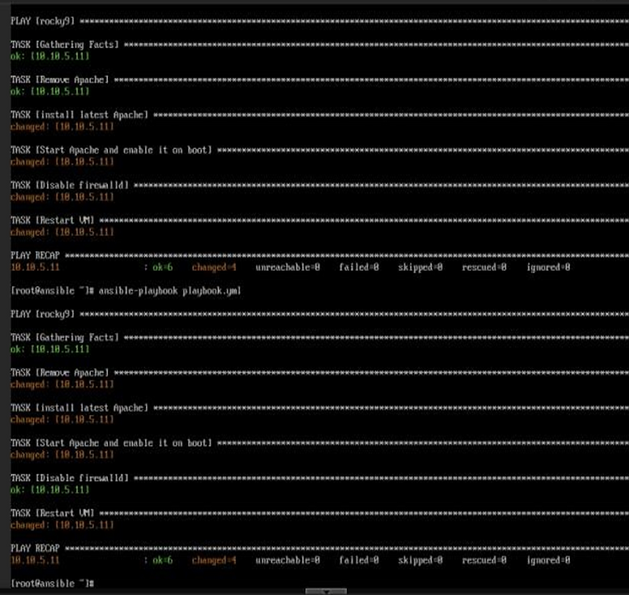Click 'TASK [install latest Apache]' in the second run
This screenshot has height=595, width=629.
pos(79,408)
